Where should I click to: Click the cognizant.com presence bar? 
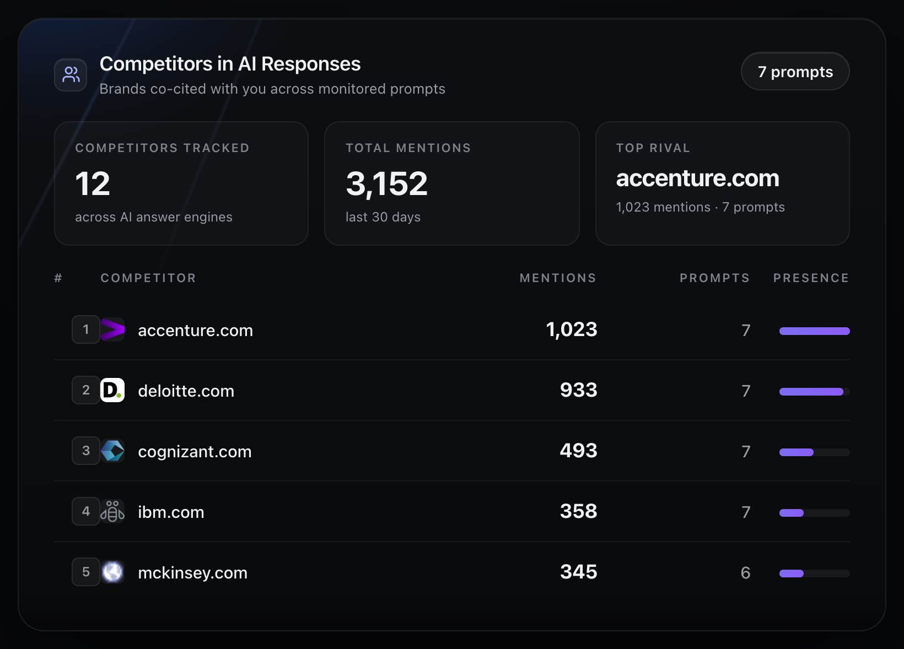point(815,452)
